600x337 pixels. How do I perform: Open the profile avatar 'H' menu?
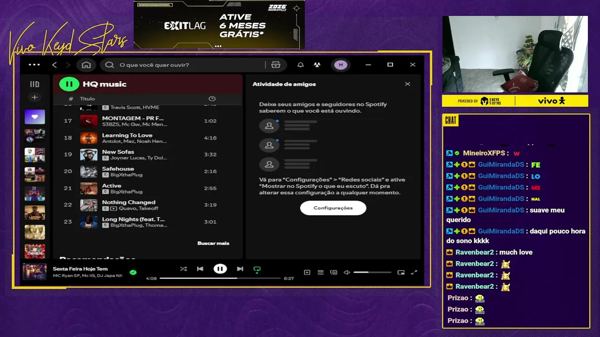tap(341, 65)
